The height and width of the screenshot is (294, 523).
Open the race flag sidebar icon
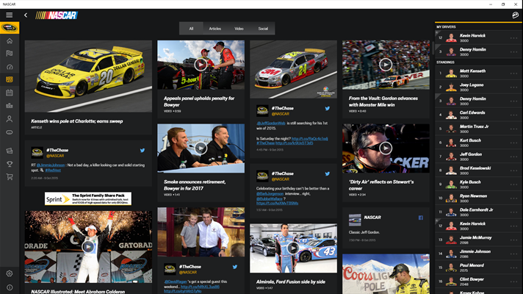tap(10, 54)
